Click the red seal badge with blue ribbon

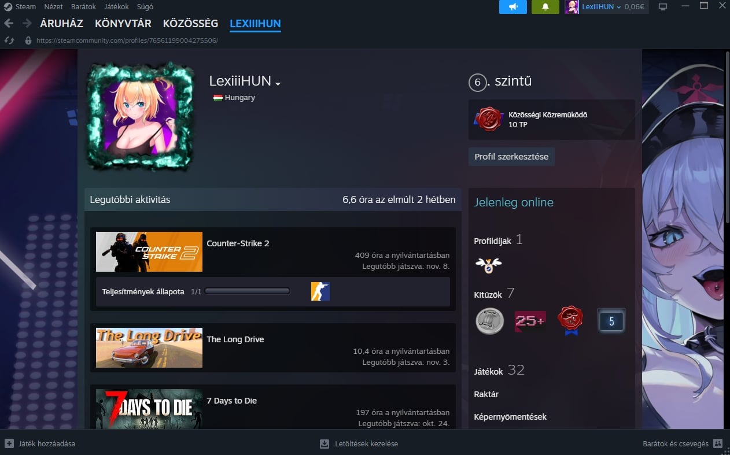click(570, 321)
